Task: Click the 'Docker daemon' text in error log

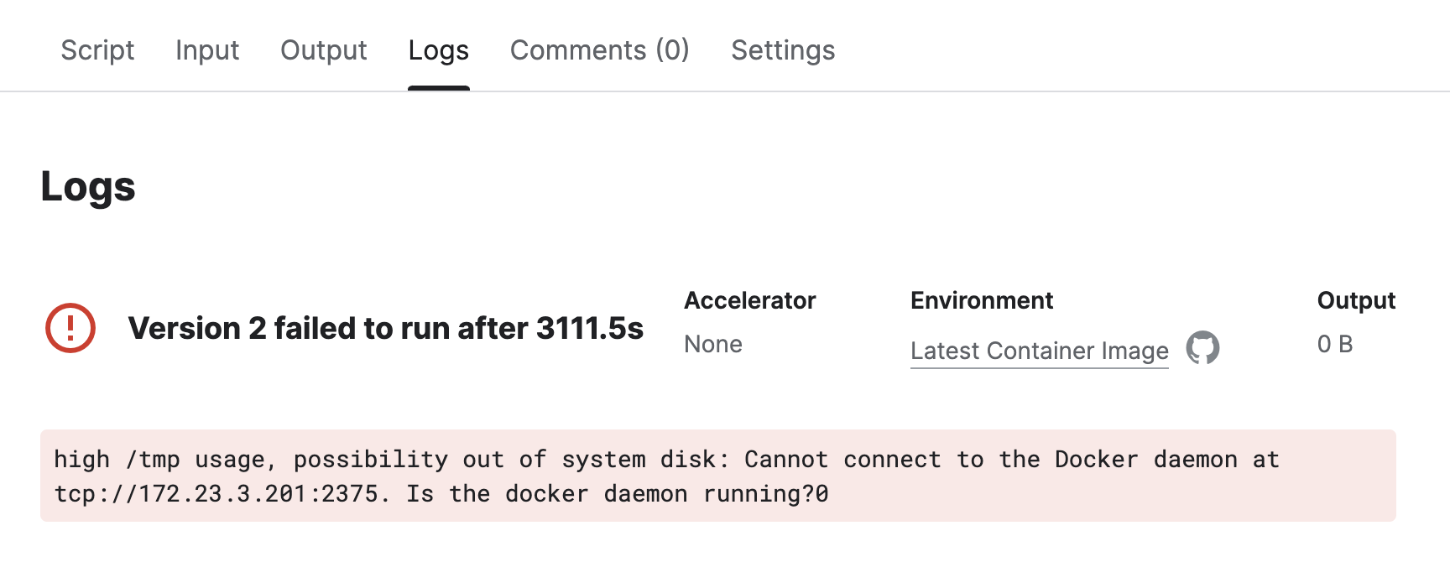Action: tap(1145, 460)
